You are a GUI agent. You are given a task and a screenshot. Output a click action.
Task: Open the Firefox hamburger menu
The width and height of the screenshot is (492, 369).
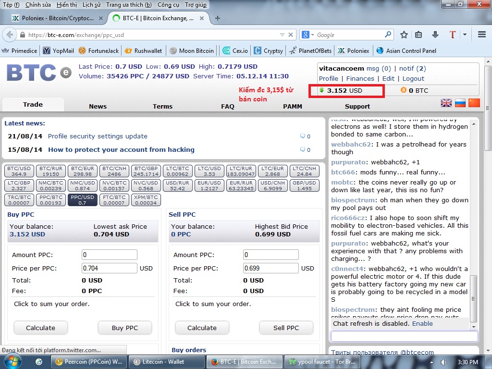[482, 35]
